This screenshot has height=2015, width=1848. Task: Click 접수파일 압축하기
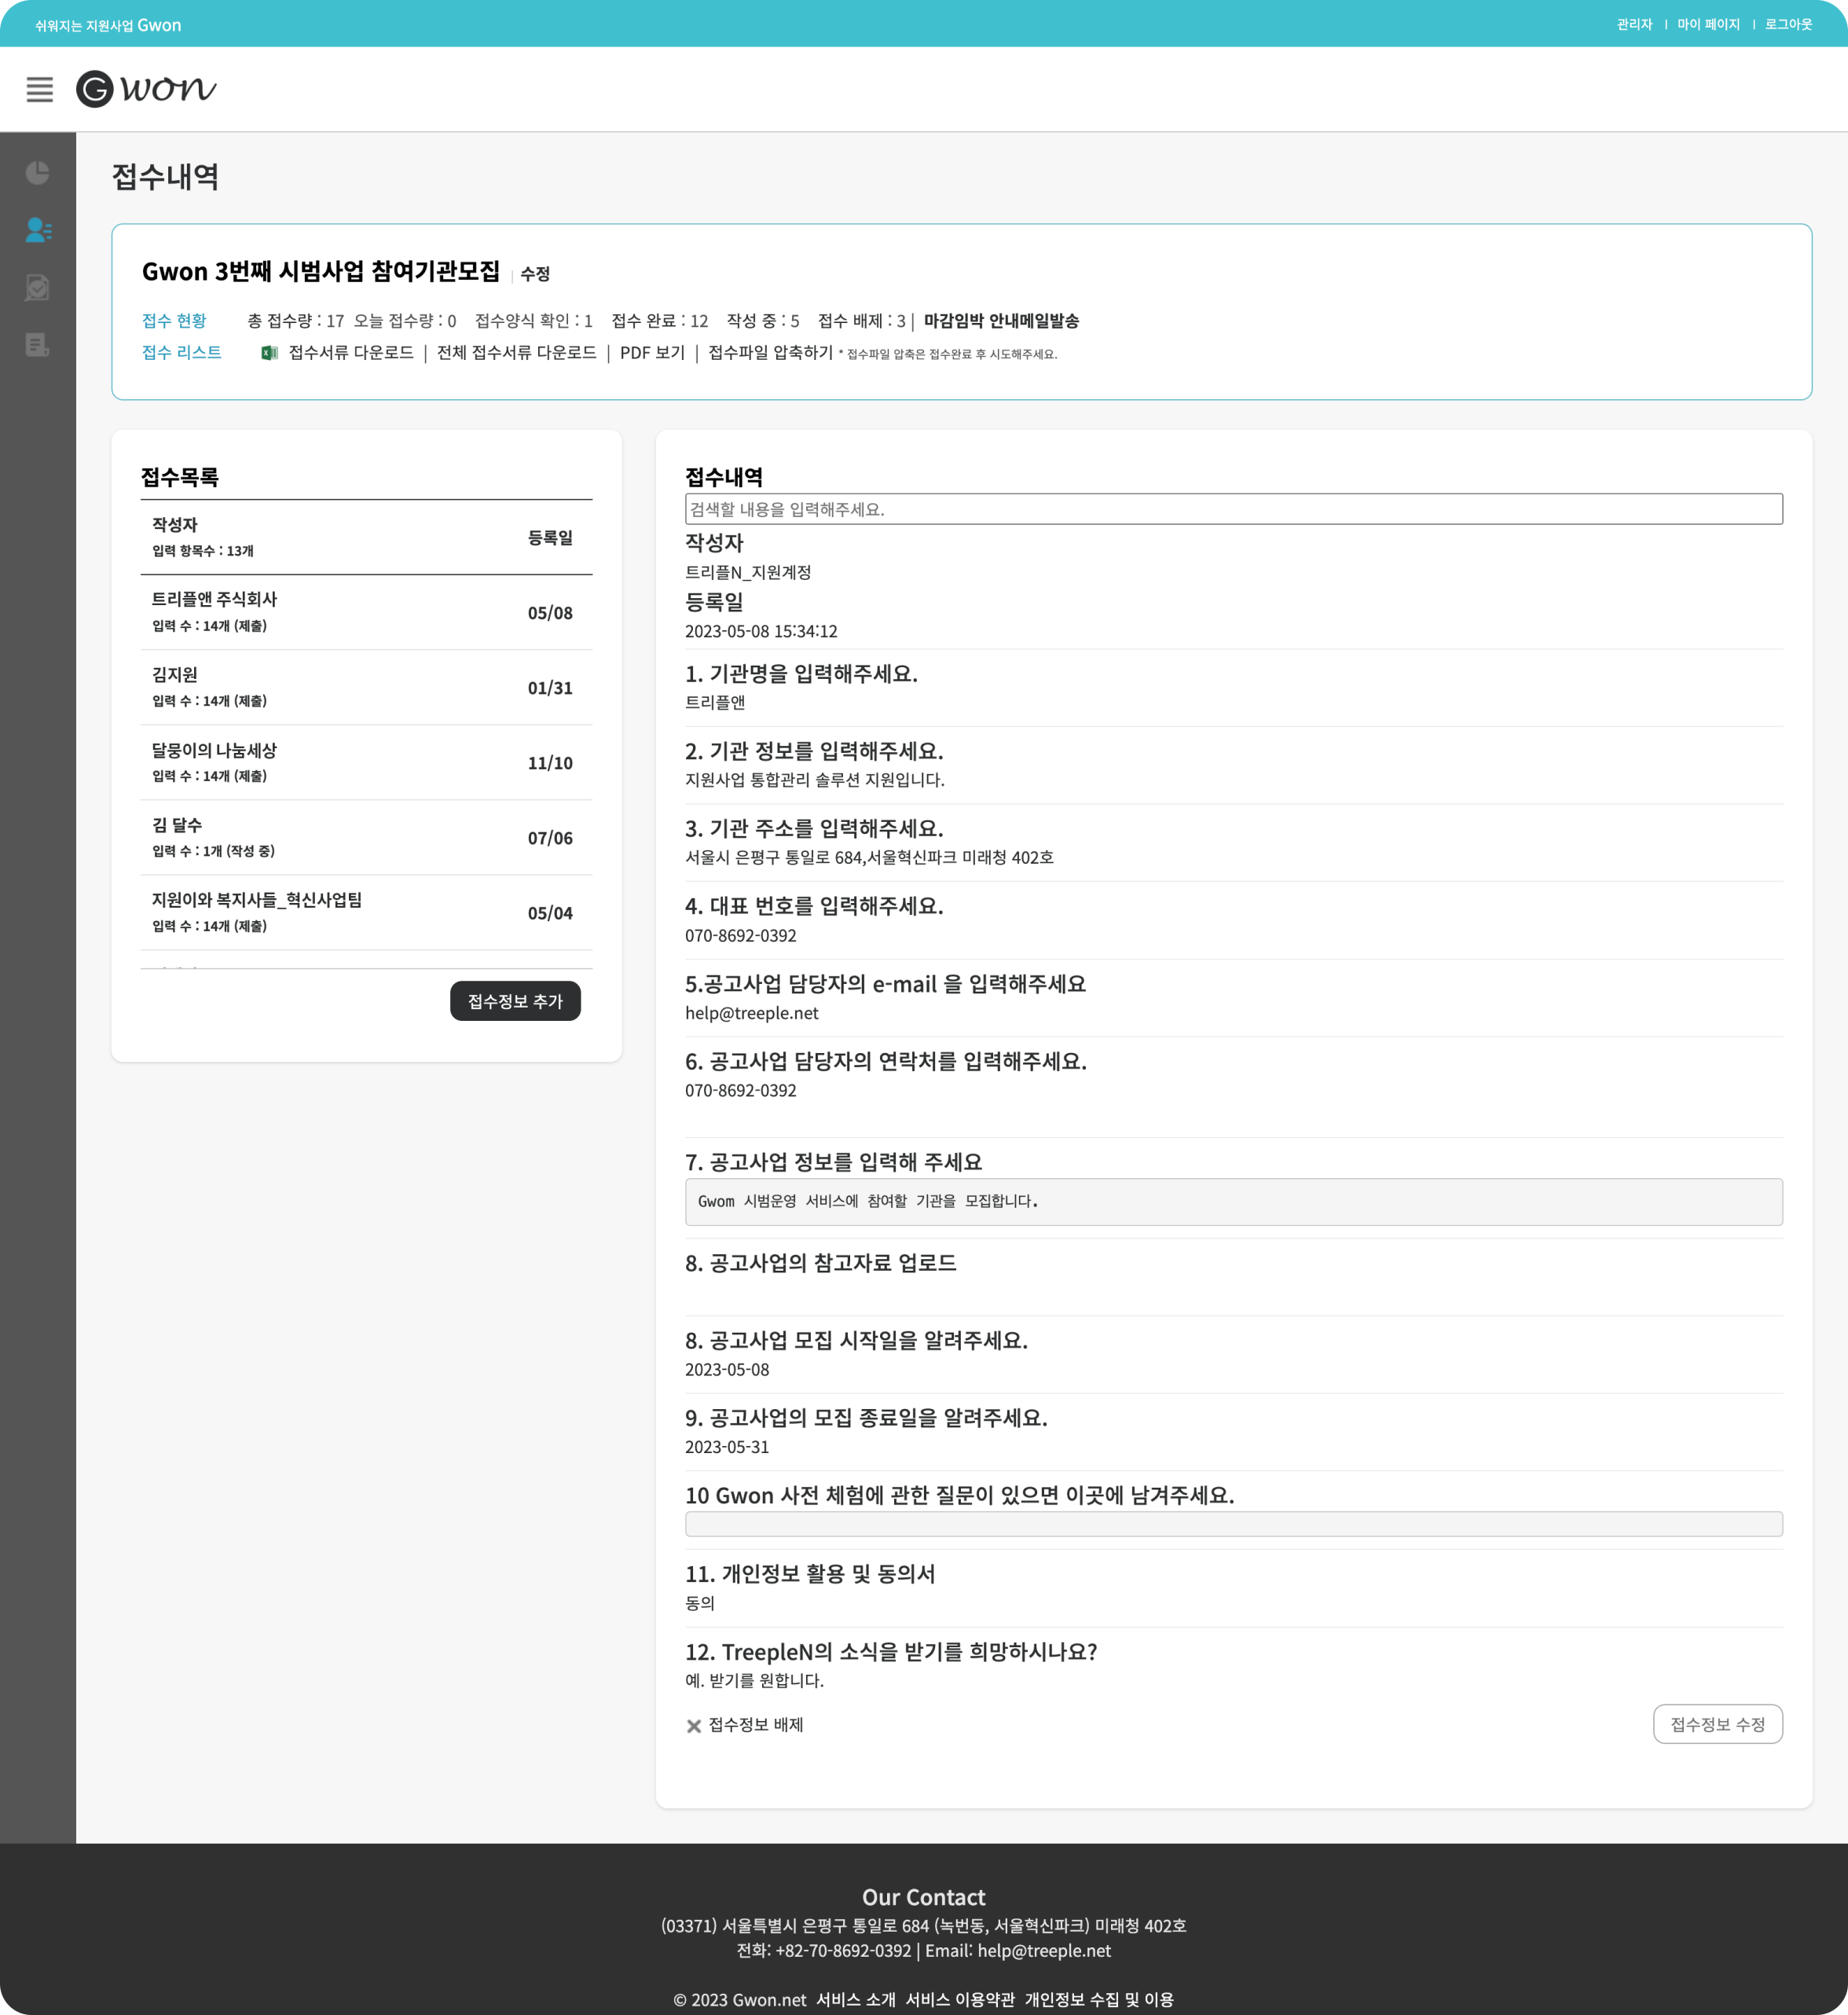point(770,353)
